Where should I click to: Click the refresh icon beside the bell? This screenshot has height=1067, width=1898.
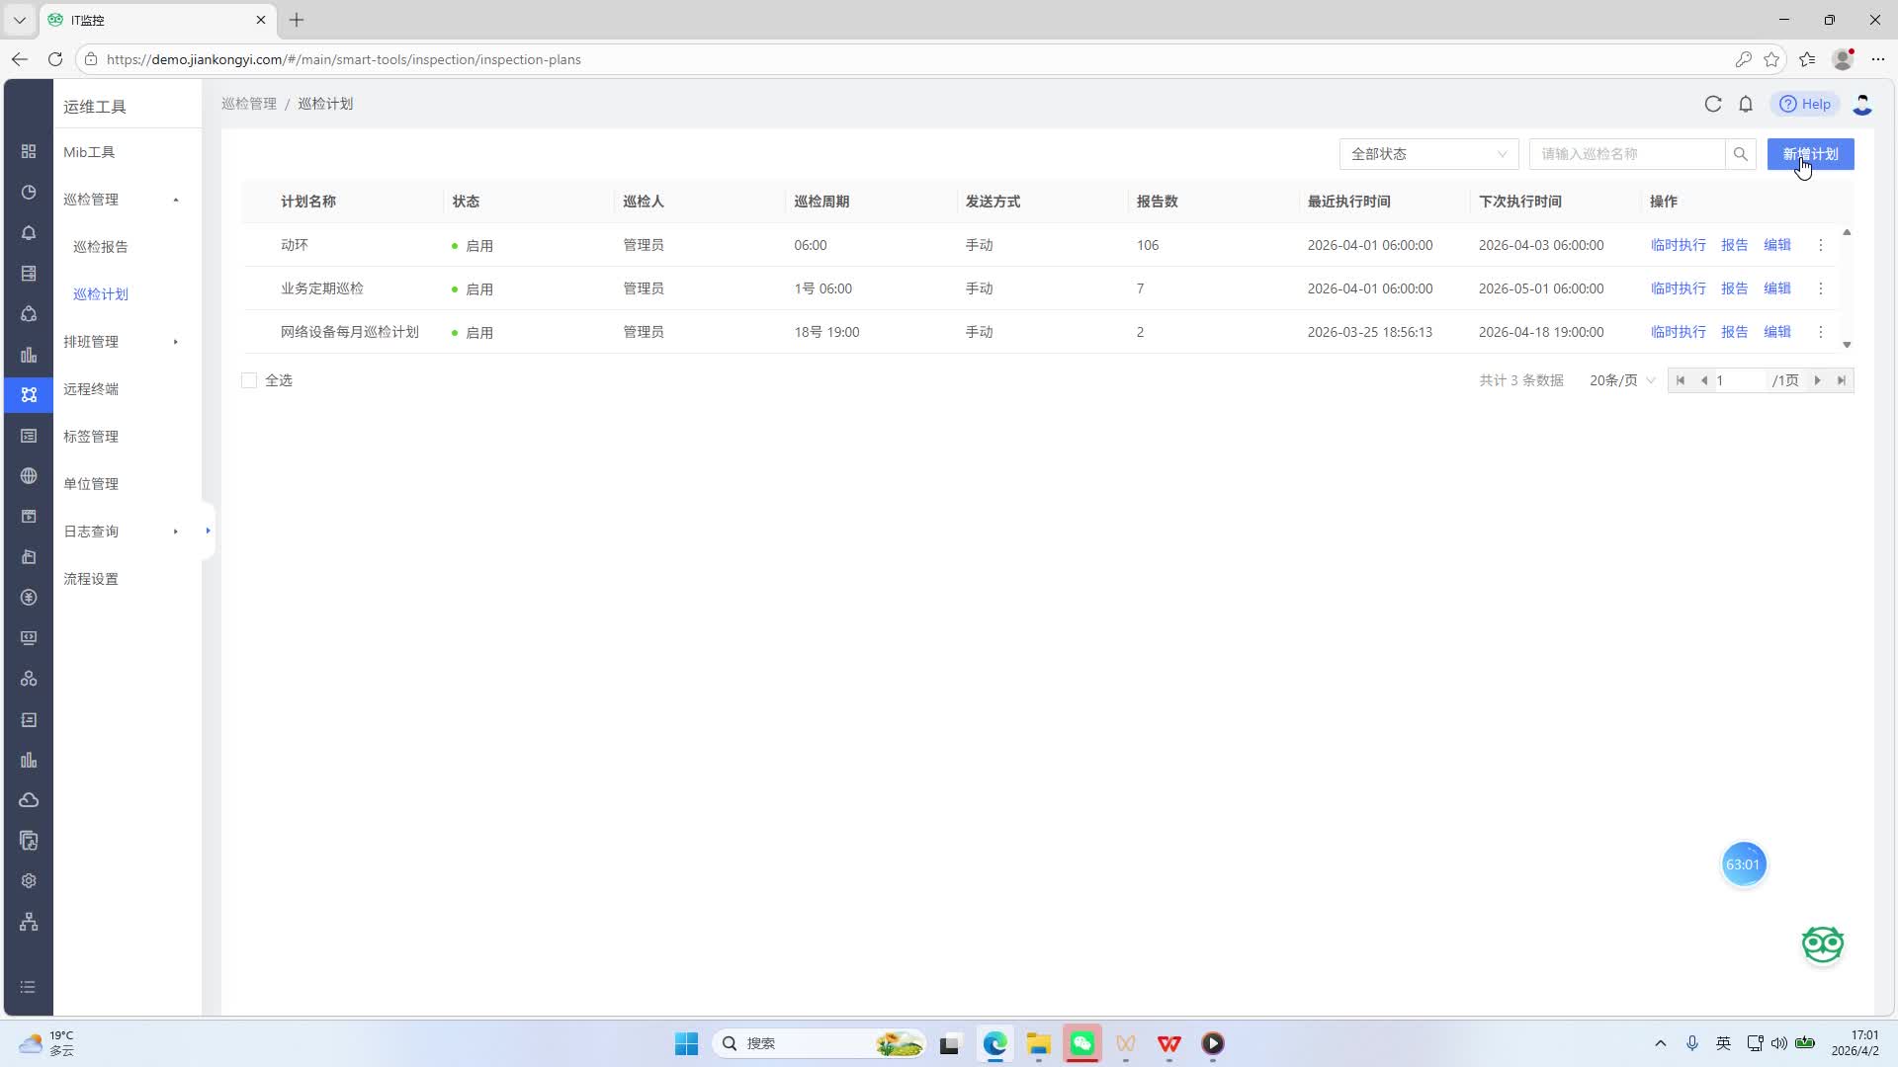[x=1713, y=104]
